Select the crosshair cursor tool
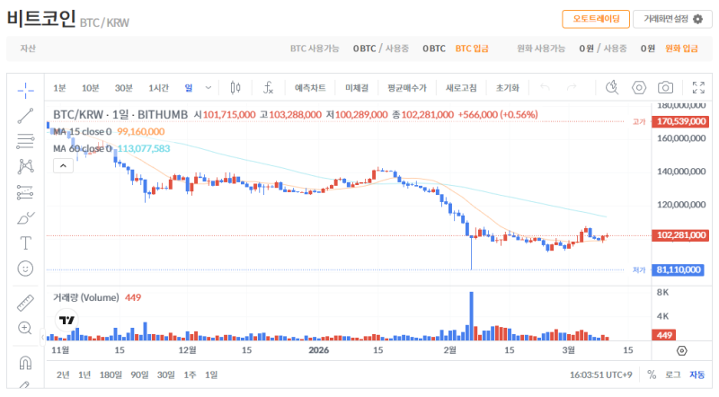 tap(26, 91)
